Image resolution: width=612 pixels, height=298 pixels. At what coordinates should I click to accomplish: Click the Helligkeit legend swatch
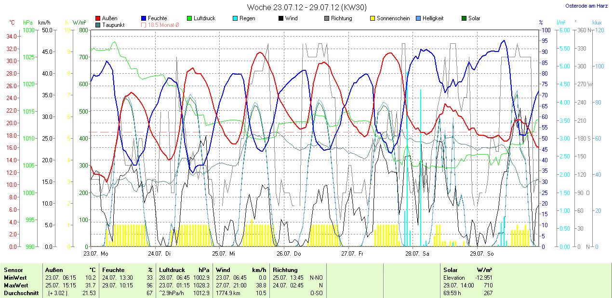coord(419,18)
